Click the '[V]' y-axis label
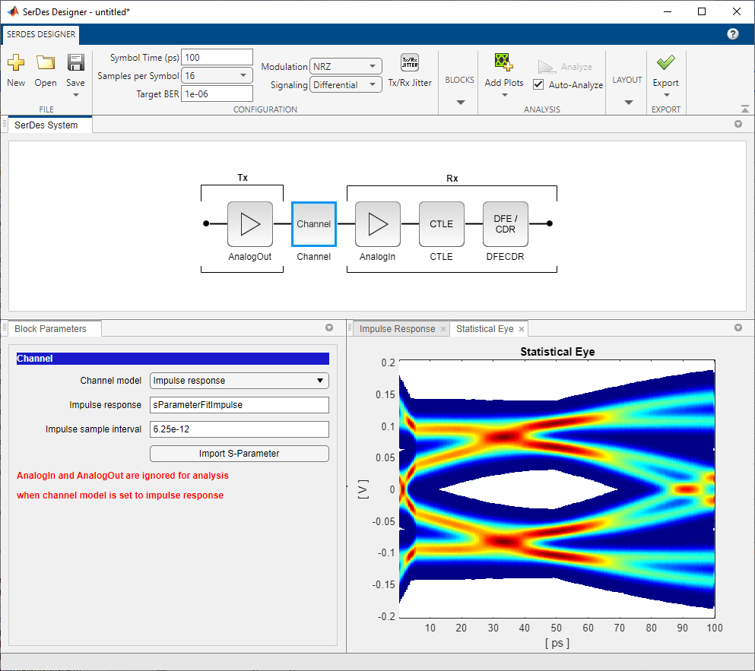 (363, 489)
